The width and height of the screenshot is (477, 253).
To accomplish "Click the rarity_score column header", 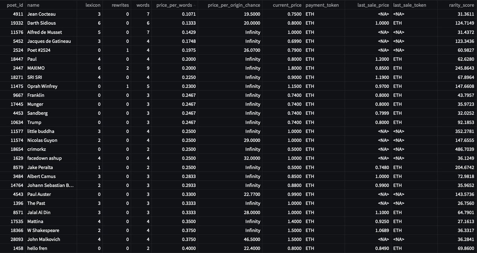I will (462, 5).
